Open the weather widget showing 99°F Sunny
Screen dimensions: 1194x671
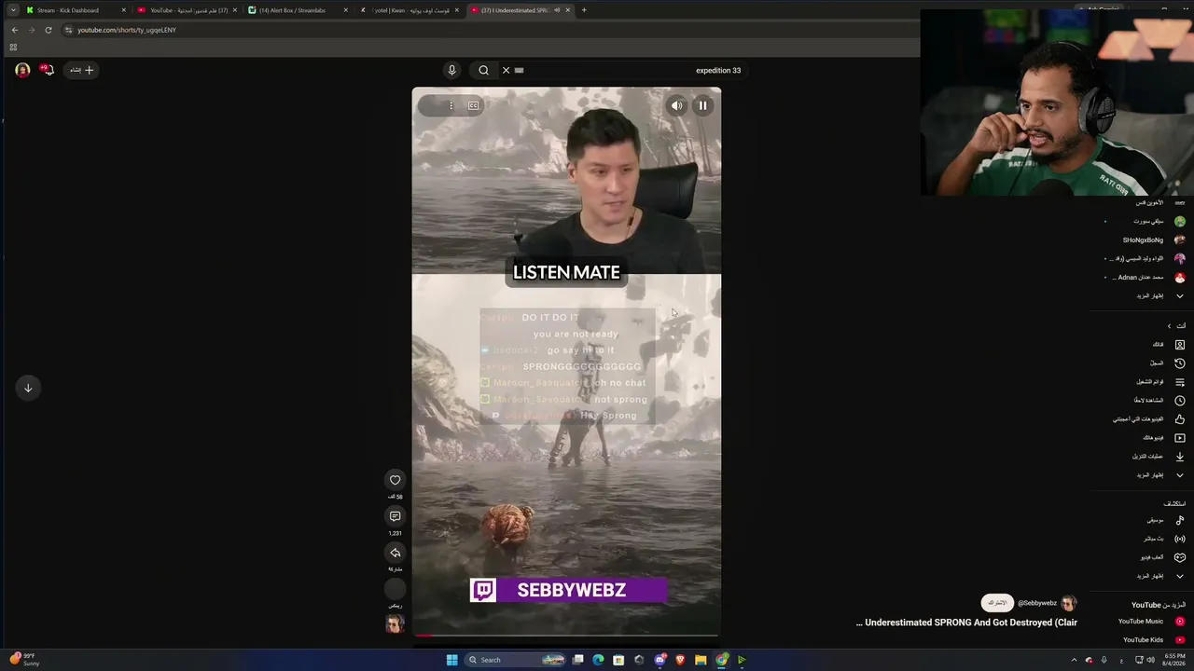point(25,660)
